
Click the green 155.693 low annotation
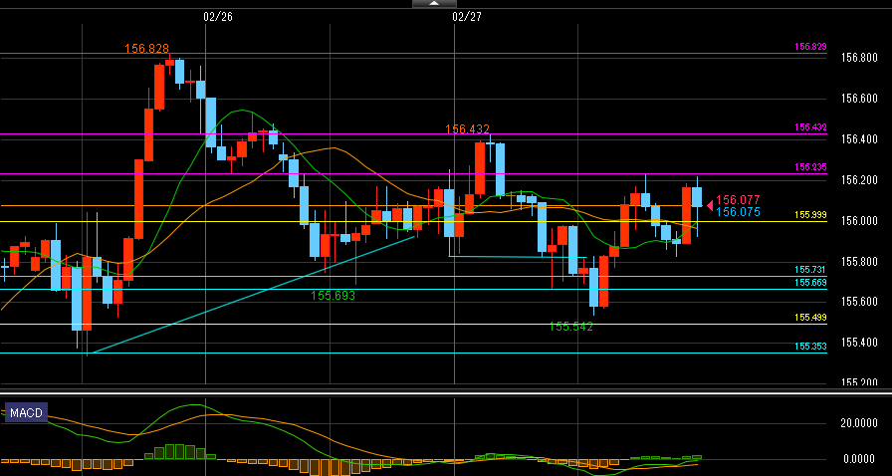[333, 296]
